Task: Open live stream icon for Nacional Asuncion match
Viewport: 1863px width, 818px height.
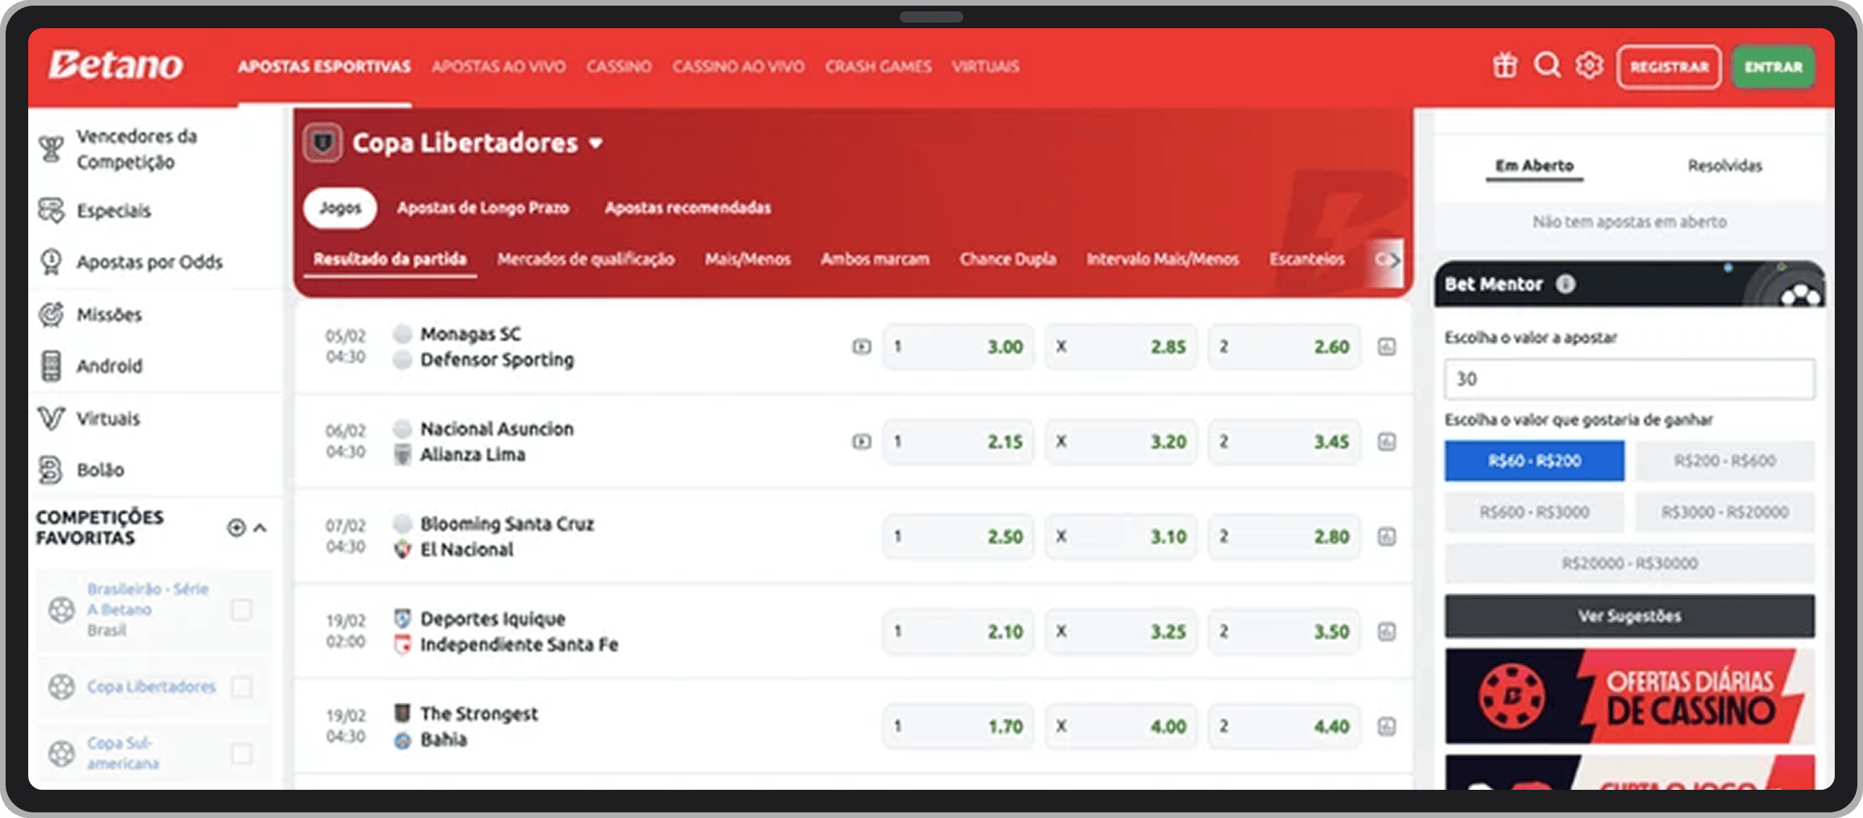Action: click(x=862, y=441)
